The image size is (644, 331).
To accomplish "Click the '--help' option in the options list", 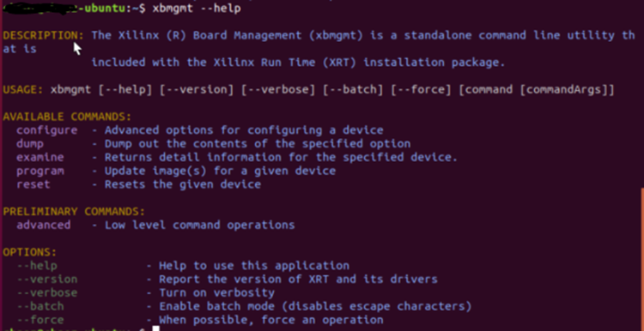I will [x=37, y=266].
